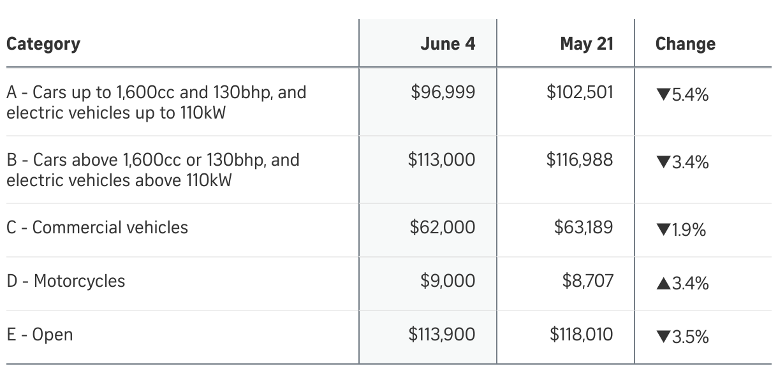This screenshot has width=778, height=371.
Task: Select the C - Commercial vehicles row label
Action: [x=98, y=228]
